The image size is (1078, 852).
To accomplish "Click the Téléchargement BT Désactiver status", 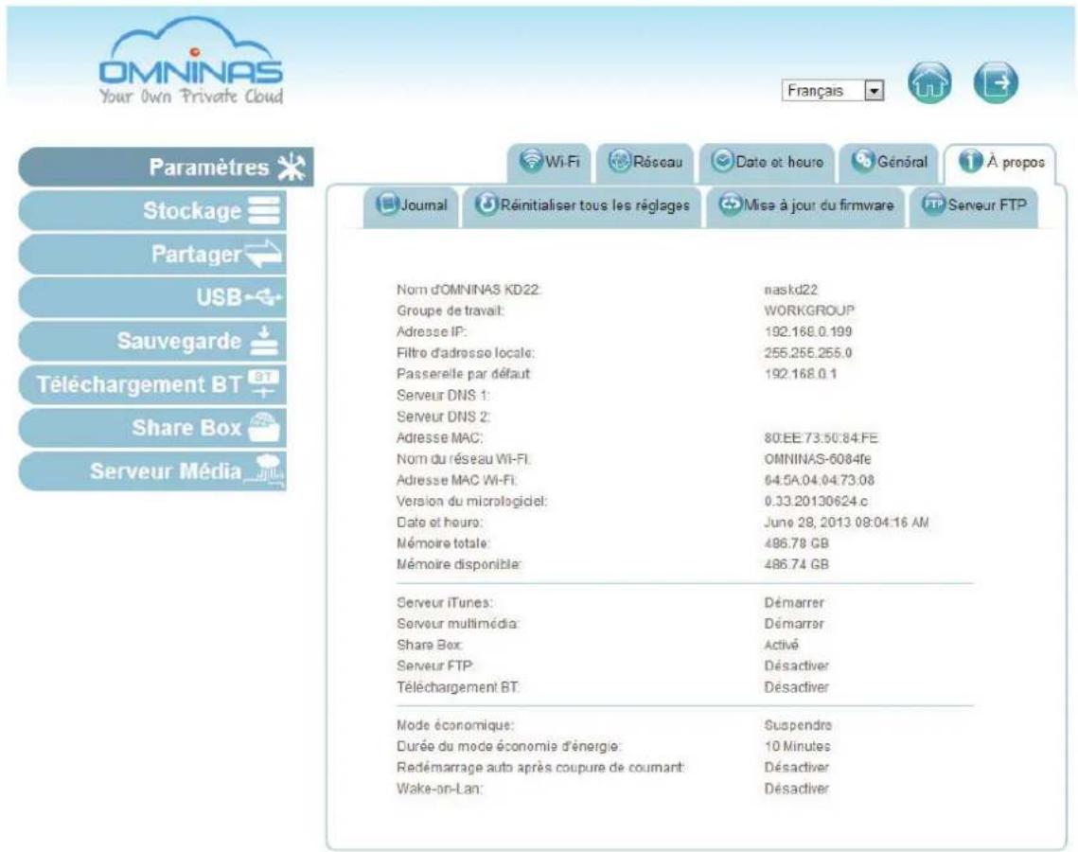I will pyautogui.click(x=796, y=687).
